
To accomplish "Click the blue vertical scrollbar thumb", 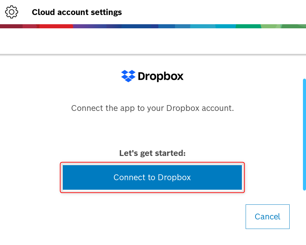I will [304, 134].
